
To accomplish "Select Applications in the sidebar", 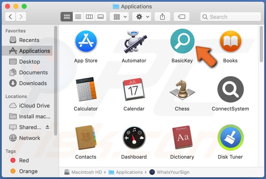I will pyautogui.click(x=27, y=51).
